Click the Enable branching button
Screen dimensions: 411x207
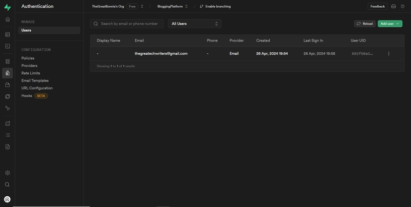pyautogui.click(x=215, y=6)
